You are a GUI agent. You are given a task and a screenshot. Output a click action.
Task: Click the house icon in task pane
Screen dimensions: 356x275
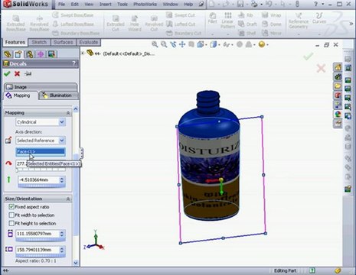tap(338, 67)
